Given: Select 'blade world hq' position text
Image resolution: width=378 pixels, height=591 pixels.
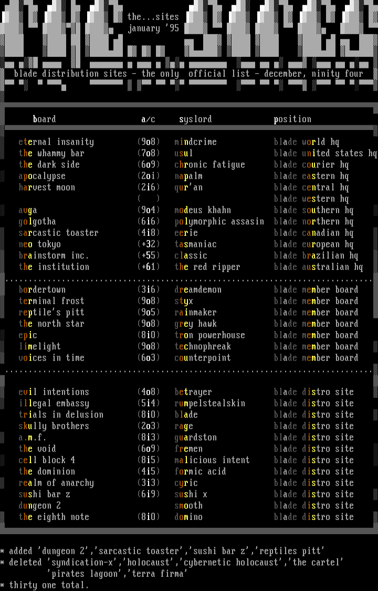Looking at the screenshot, I should [x=307, y=142].
